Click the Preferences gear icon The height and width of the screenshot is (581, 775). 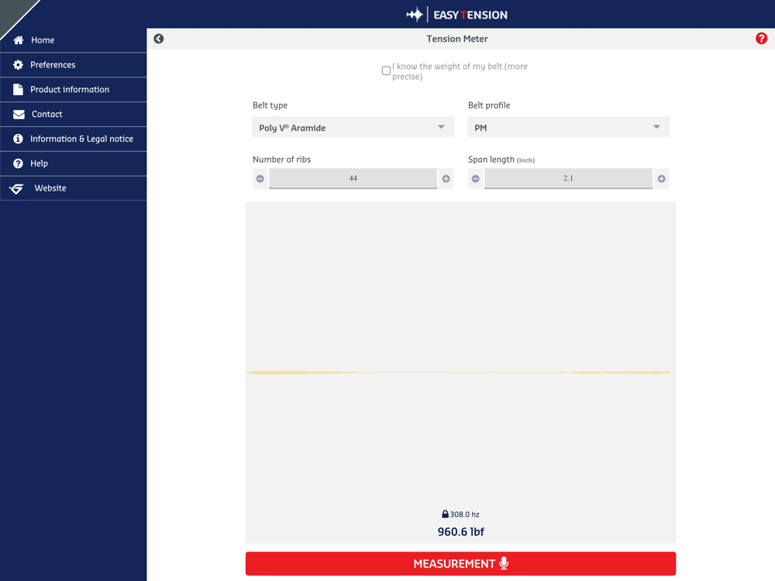coord(19,65)
